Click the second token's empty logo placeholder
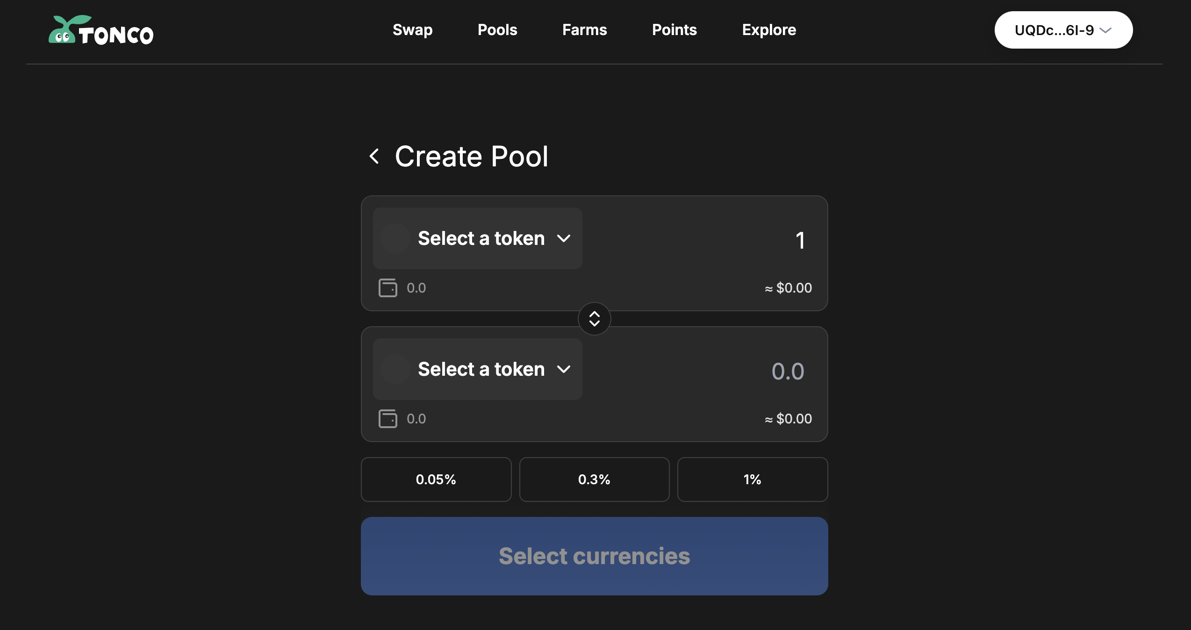Screen dimensions: 1191x630 tap(395, 369)
